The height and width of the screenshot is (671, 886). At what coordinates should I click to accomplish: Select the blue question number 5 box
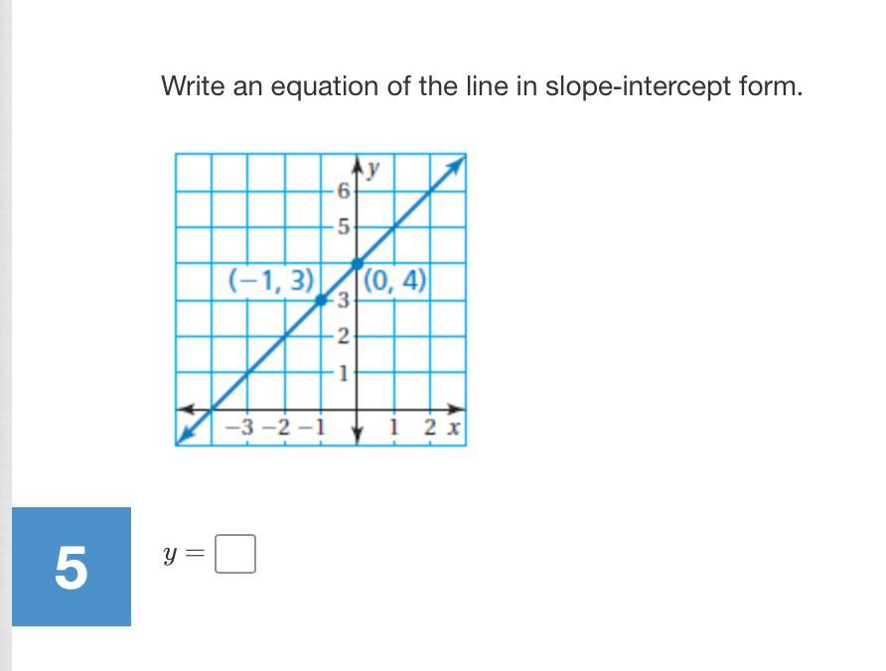[72, 567]
